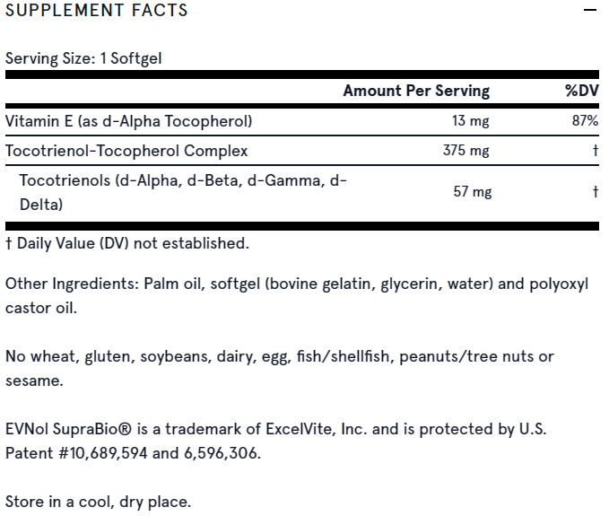Click the SUPPLEMENT FACTS heading
This screenshot has width=609, height=516.
click(x=97, y=11)
